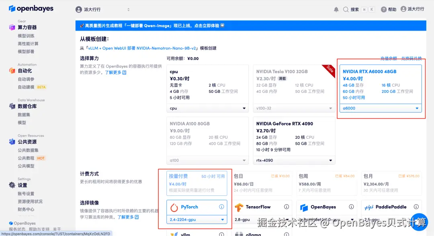Open 账号设置 in sidebar

(26, 194)
